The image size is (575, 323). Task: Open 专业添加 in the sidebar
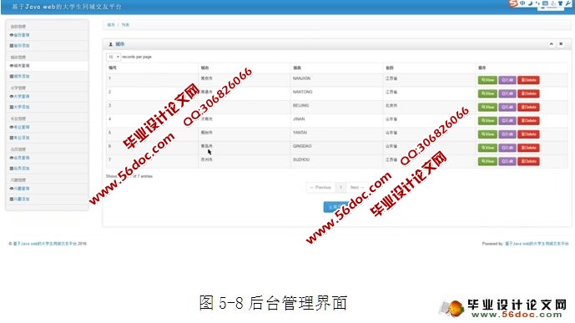(22, 138)
